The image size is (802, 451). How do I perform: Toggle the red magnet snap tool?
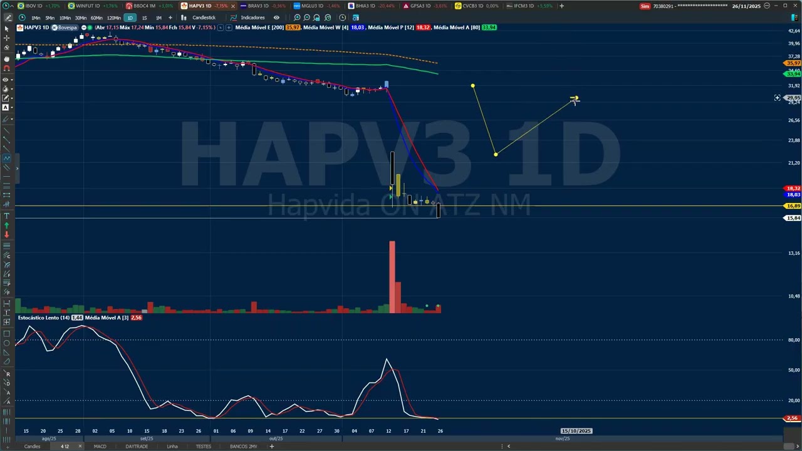coord(7,68)
